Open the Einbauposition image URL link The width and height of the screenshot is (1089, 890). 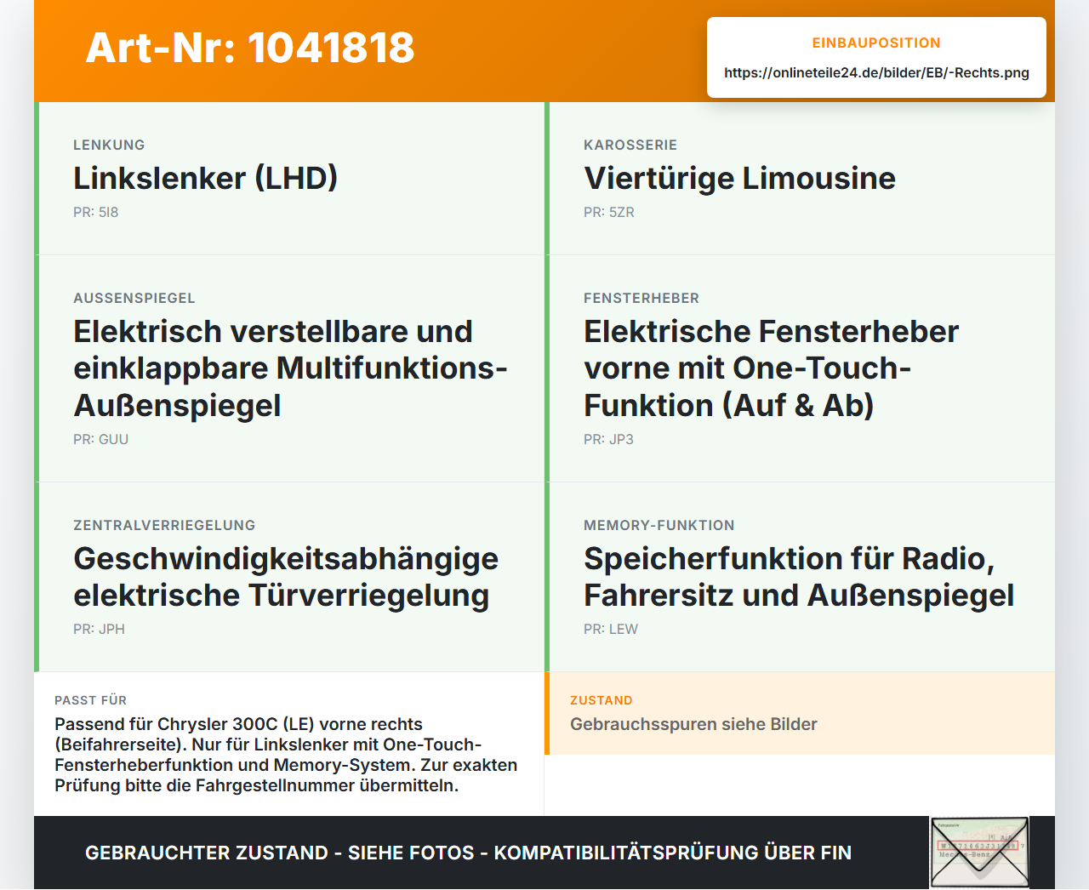[x=876, y=73]
